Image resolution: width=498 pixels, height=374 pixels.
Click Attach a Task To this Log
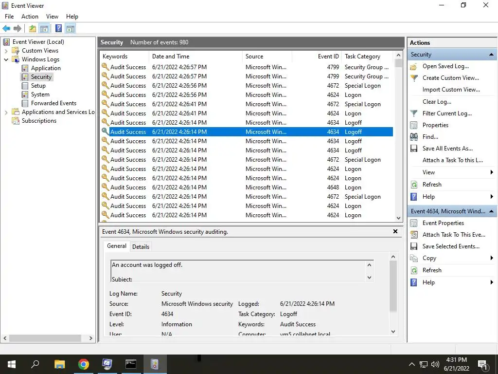click(453, 160)
